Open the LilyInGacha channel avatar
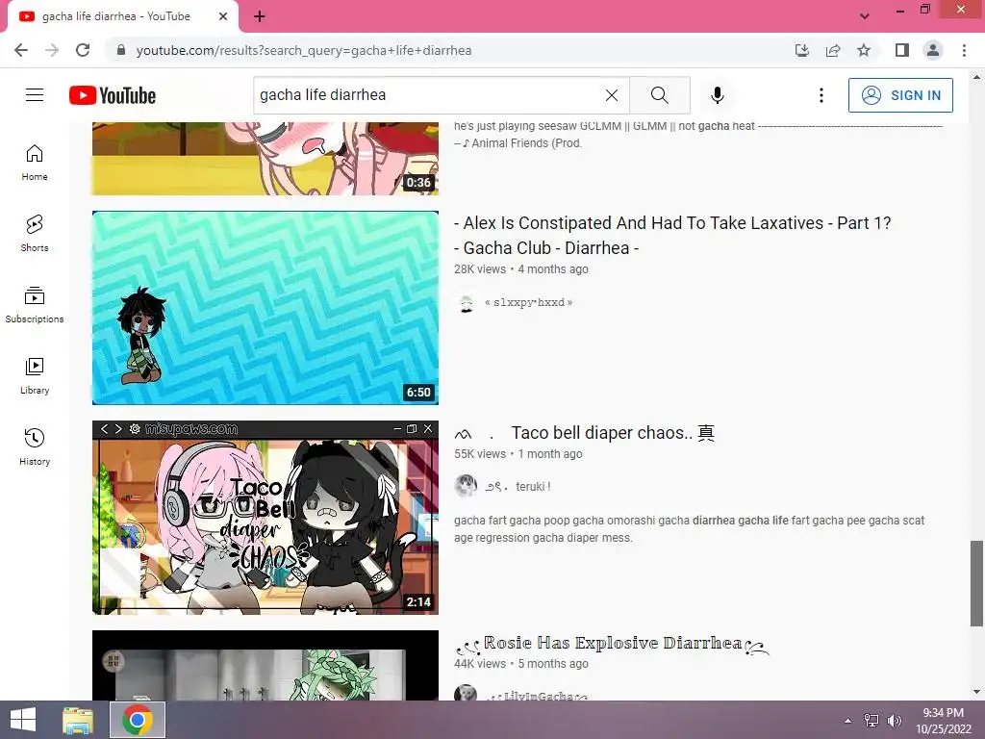 (466, 693)
